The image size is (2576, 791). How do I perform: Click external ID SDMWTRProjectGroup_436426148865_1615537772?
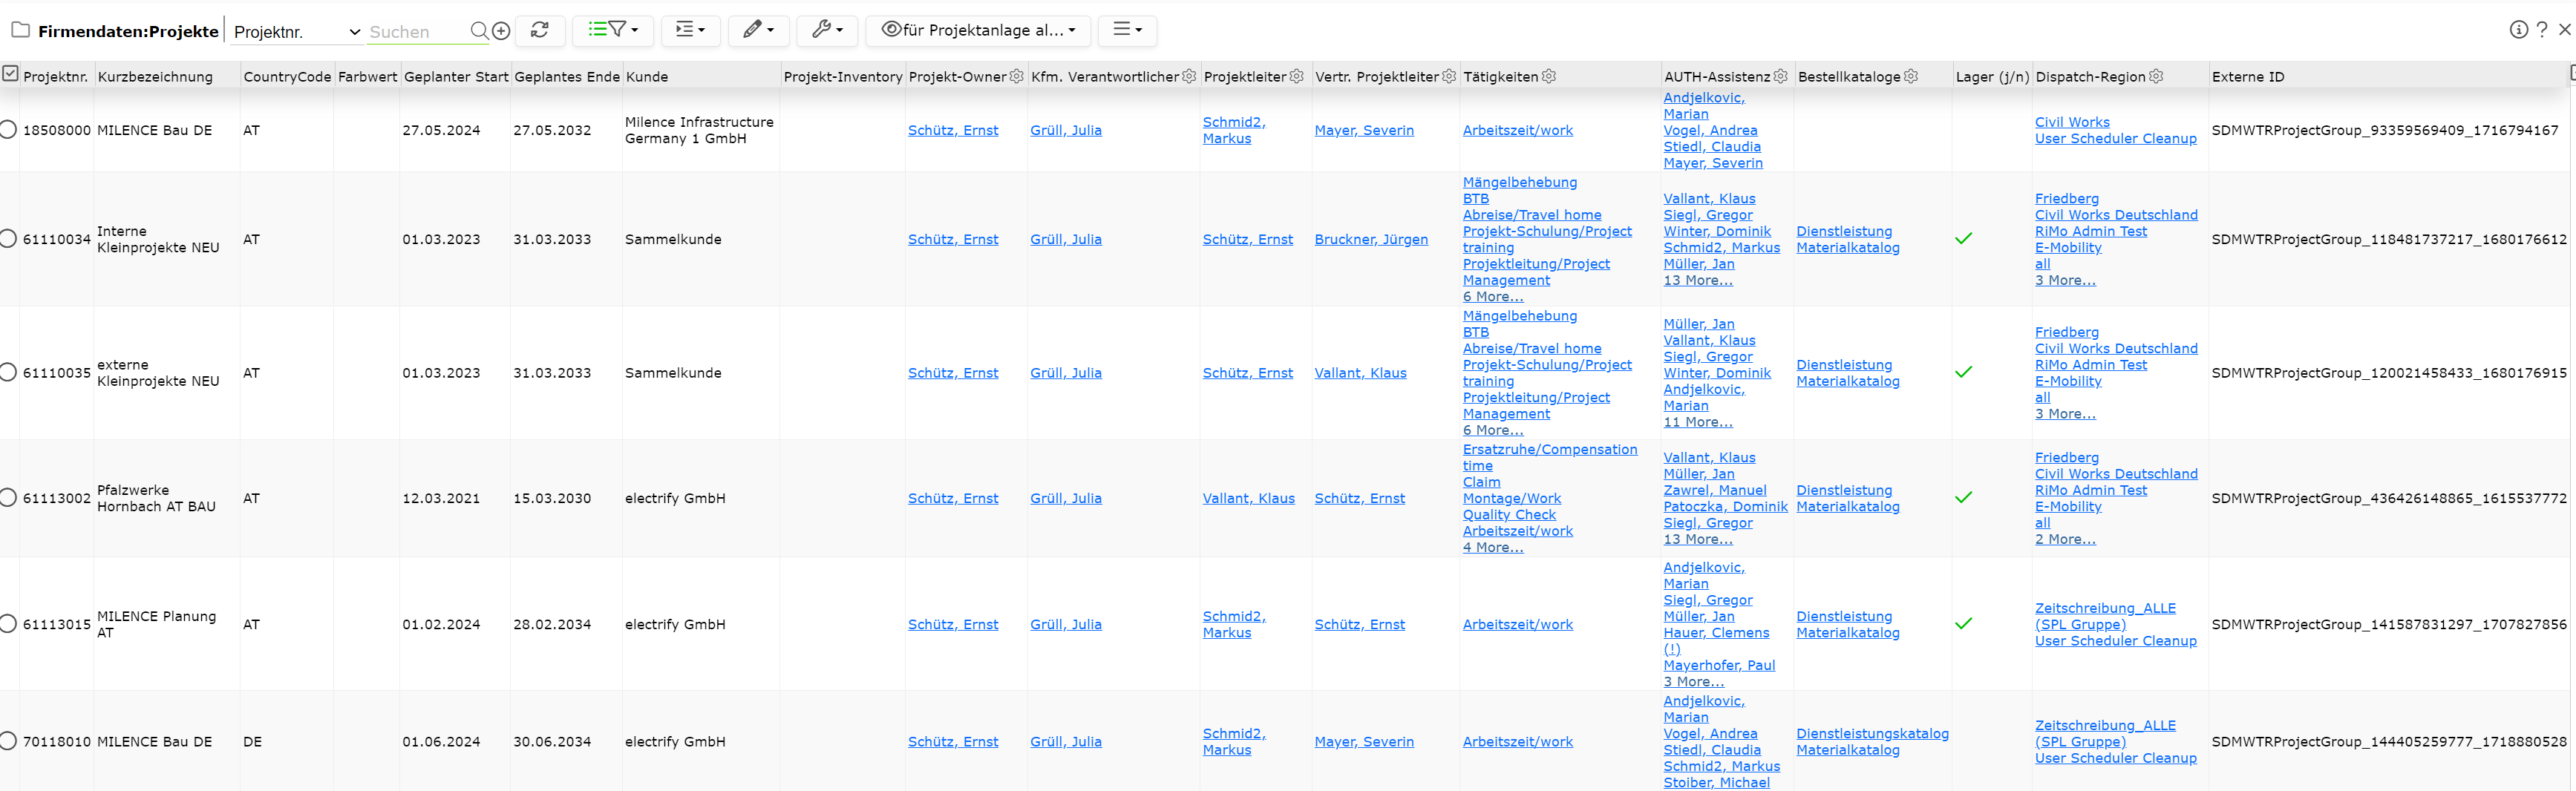[x=2389, y=499]
